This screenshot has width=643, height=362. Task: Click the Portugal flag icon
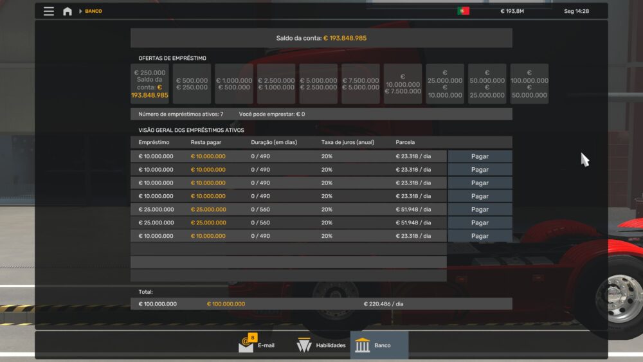[x=463, y=11]
